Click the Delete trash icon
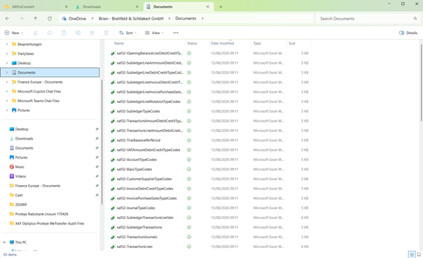This screenshot has width=423, height=258. [106, 33]
